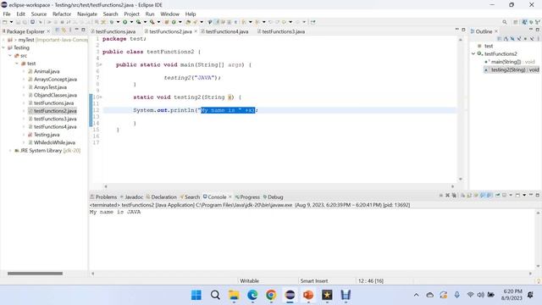Toggle Show Console on standard output
Viewport: 542px width, 305px height.
coord(482,196)
